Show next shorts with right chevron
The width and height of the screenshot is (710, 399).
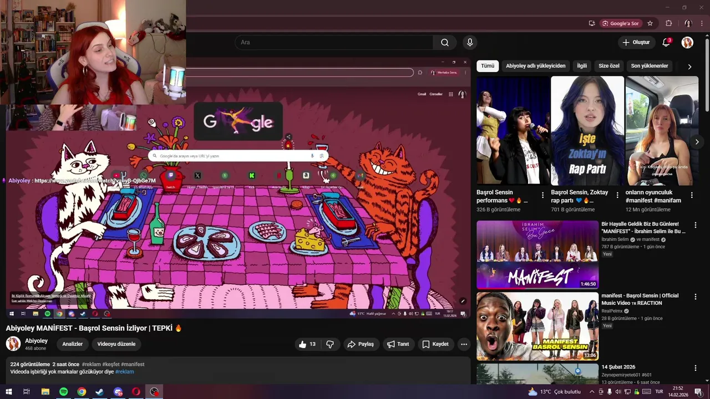[697, 142]
